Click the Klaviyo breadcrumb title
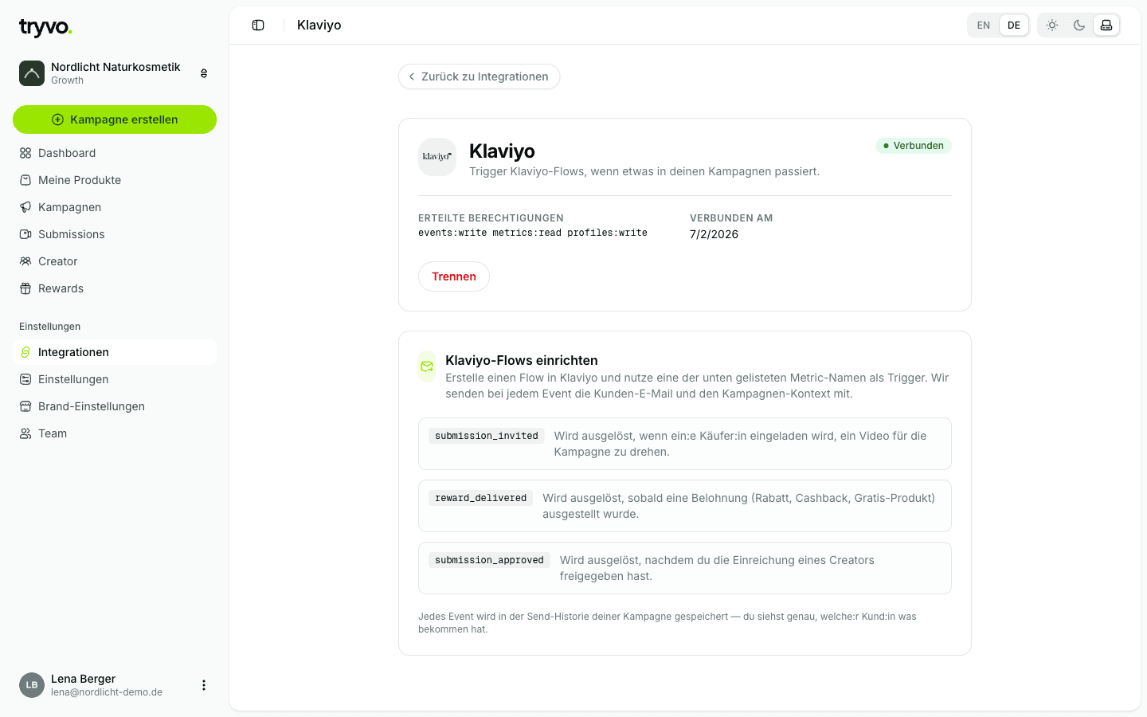Screen dimensions: 1147x717 click(319, 25)
